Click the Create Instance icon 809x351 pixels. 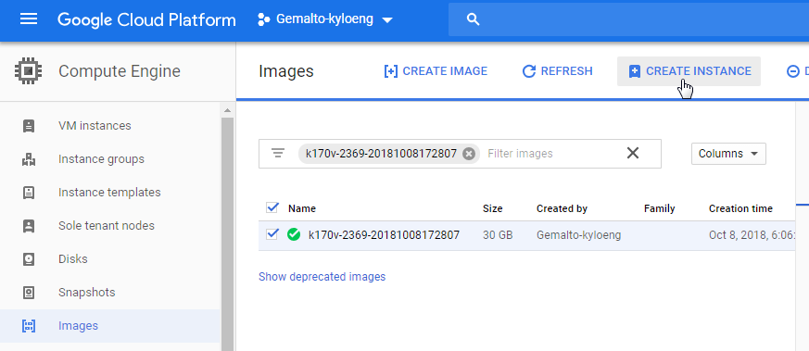click(x=634, y=71)
